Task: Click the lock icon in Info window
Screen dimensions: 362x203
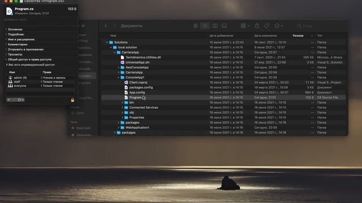Action: (72, 100)
